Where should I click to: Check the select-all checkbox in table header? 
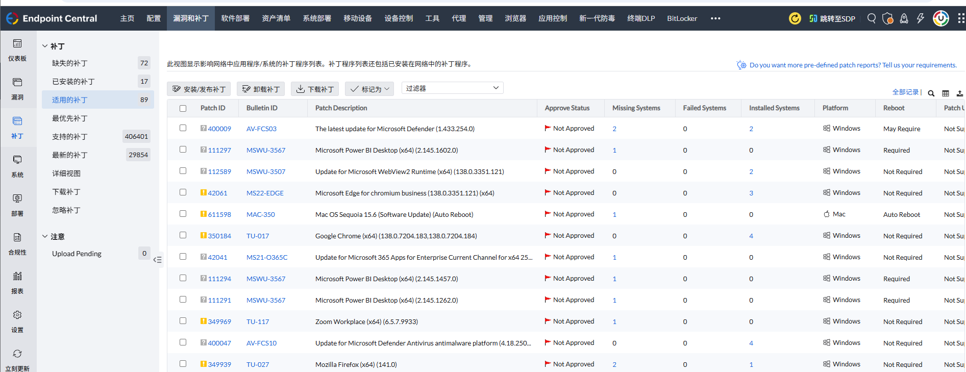(x=183, y=108)
